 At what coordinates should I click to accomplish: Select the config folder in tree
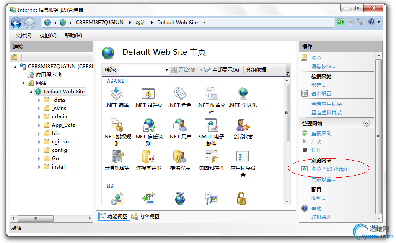pos(60,150)
